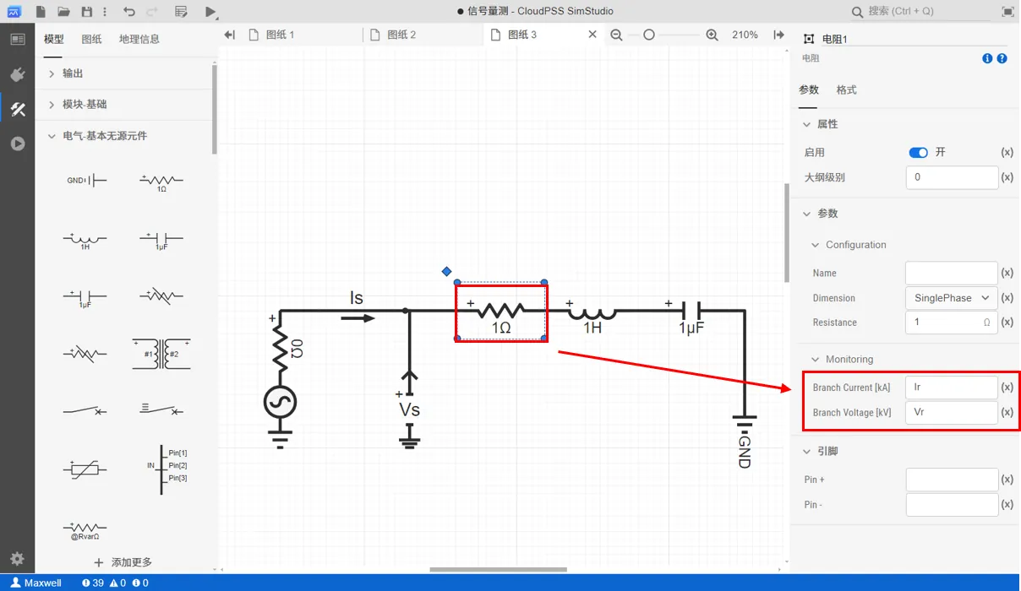Image resolution: width=1021 pixels, height=591 pixels.
Task: Click 添加更多 to add more components
Action: [x=123, y=562]
